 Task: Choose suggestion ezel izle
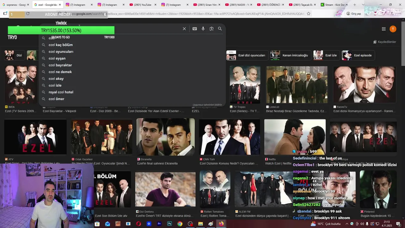point(132,85)
